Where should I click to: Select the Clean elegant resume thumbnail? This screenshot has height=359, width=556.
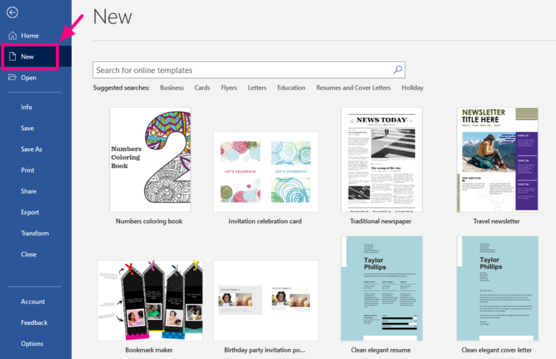click(x=382, y=289)
